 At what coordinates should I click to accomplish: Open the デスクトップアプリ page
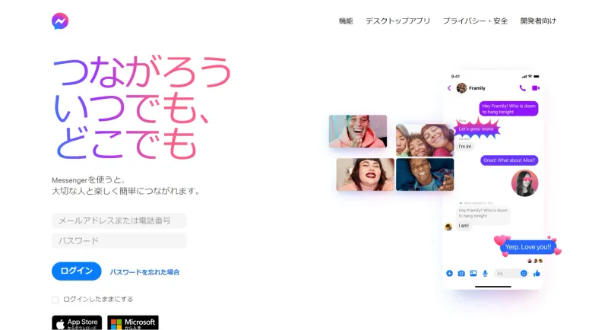coord(397,21)
